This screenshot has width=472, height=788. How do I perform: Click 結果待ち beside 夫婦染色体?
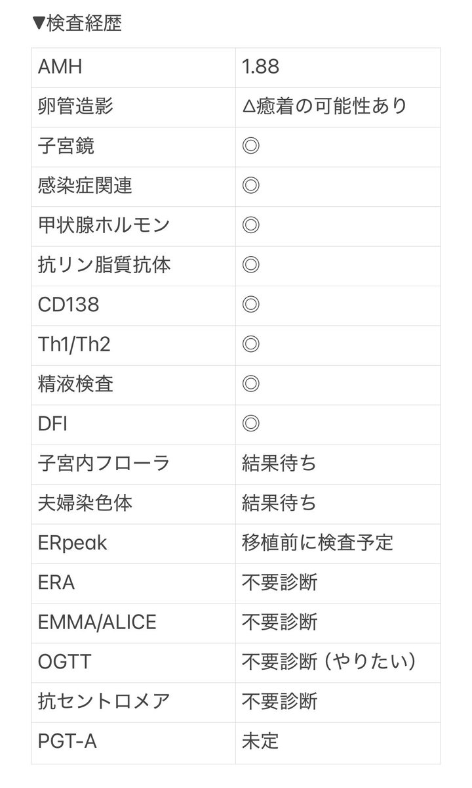point(279,503)
